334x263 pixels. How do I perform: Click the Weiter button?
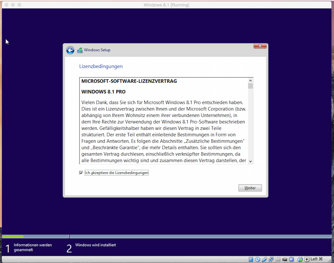[x=250, y=188]
